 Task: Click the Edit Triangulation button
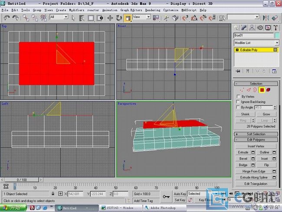[x=256, y=184]
